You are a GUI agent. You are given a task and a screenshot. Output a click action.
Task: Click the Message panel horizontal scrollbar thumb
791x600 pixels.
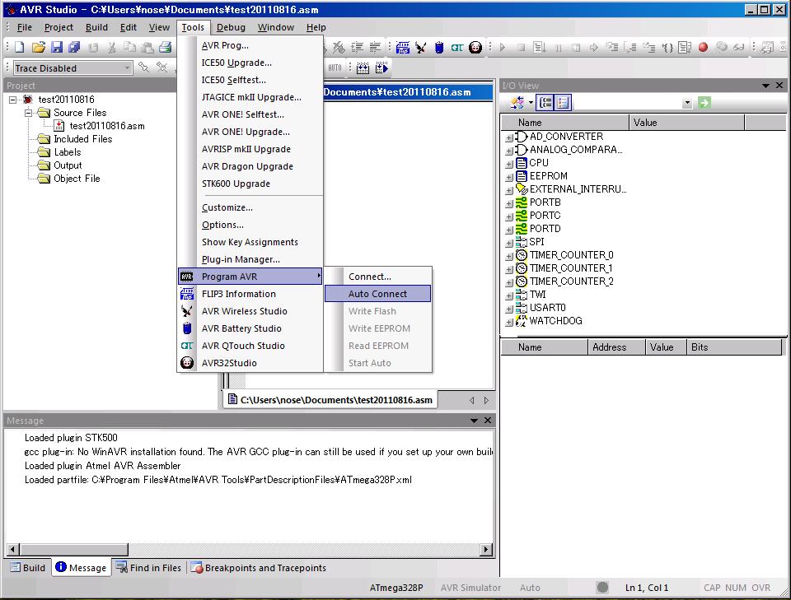(x=73, y=549)
